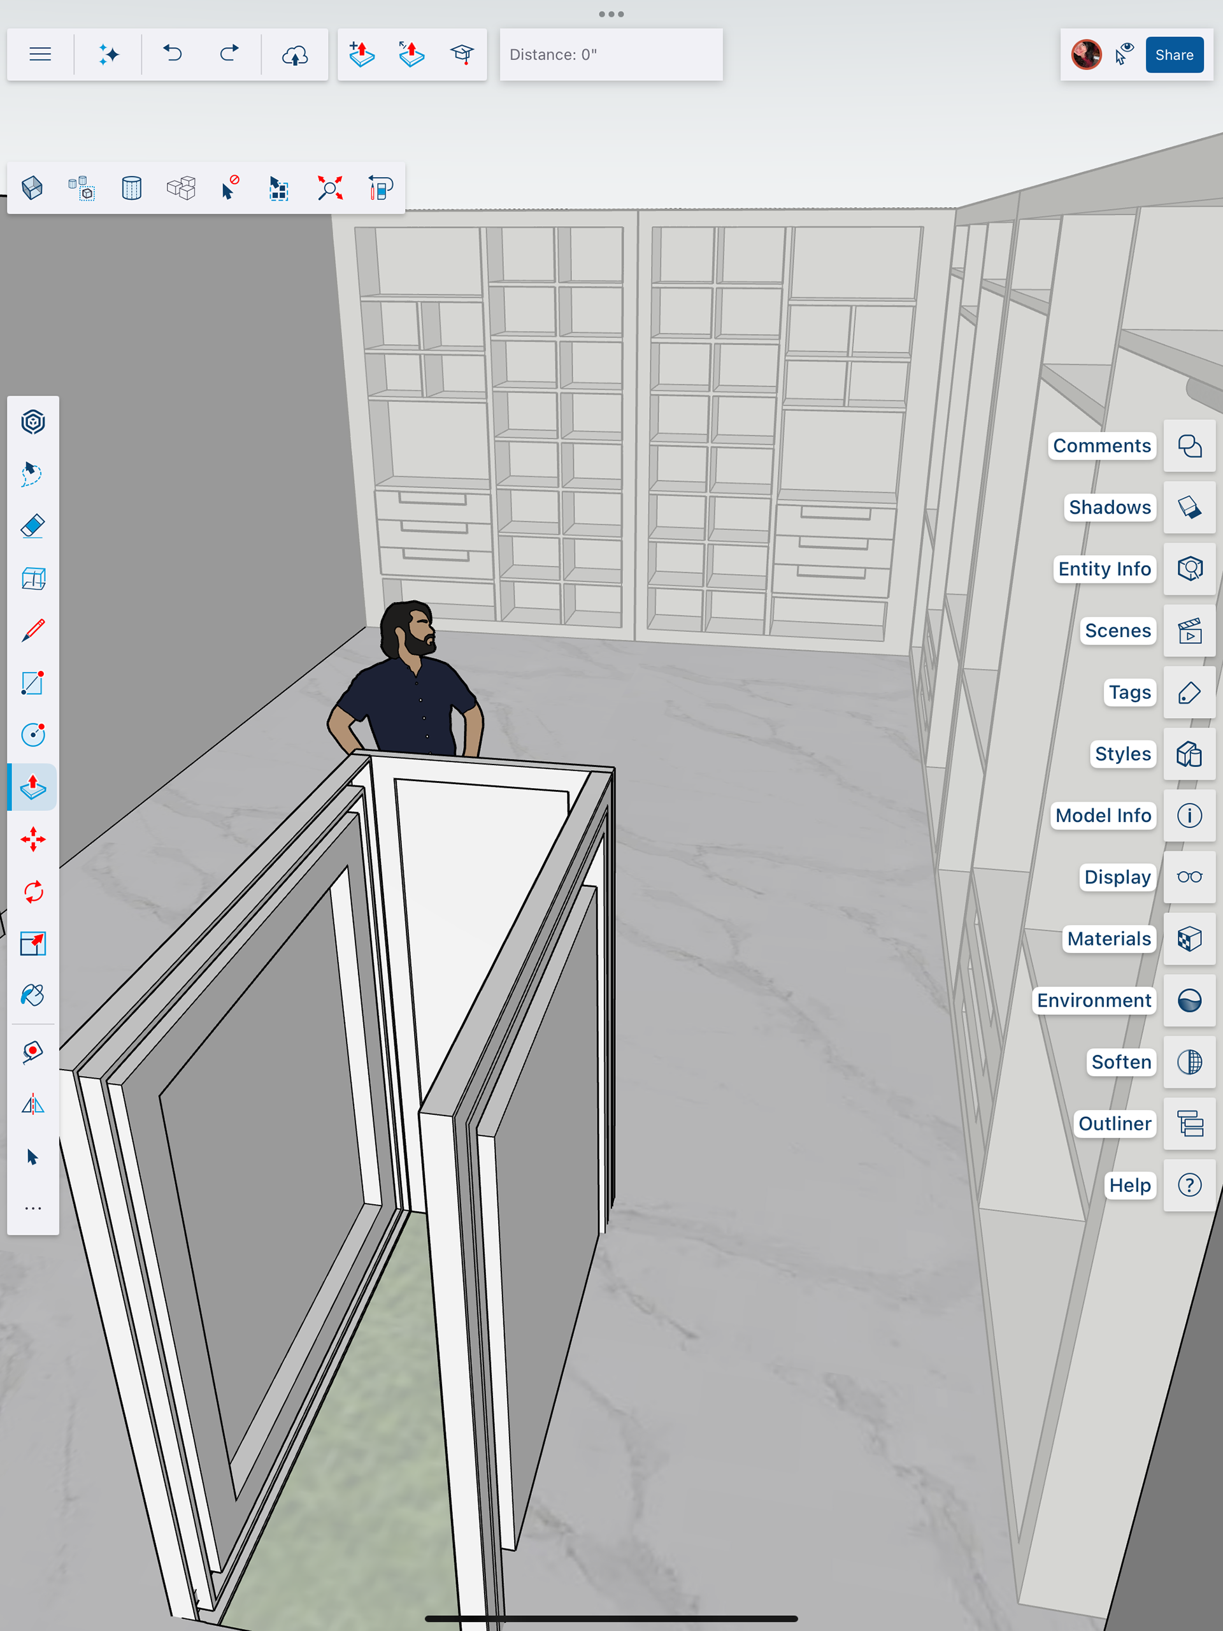Open the Entity Info panel
The image size is (1223, 1631).
[1189, 569]
